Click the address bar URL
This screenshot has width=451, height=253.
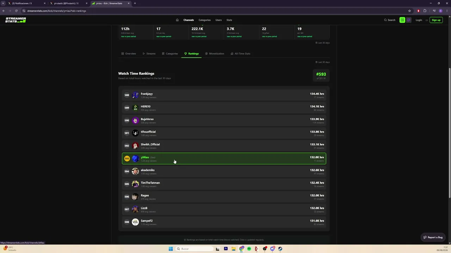[57, 11]
